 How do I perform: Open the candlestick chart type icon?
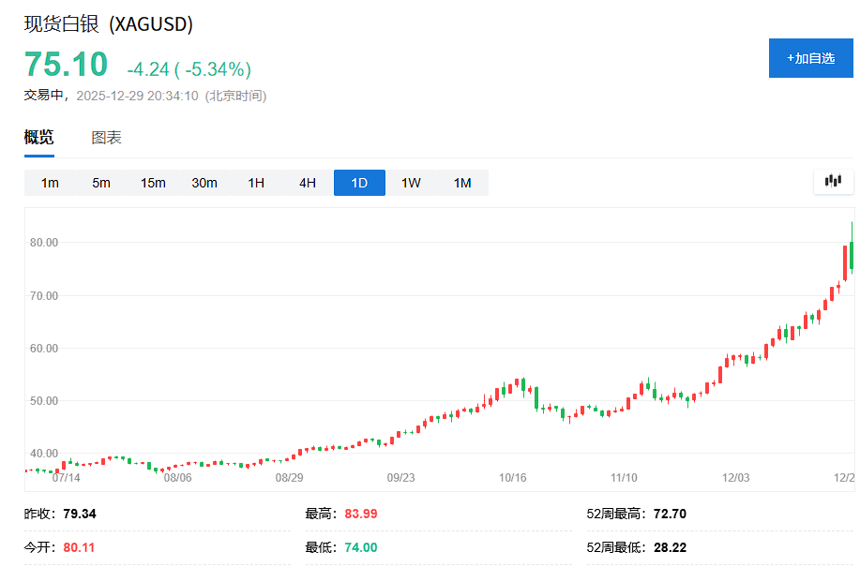(x=833, y=181)
